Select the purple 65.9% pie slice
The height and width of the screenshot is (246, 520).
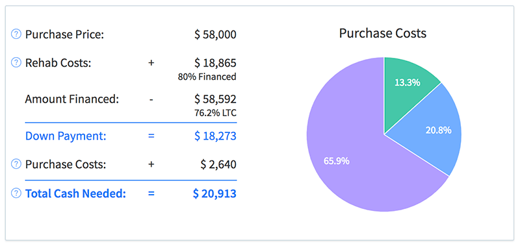pyautogui.click(x=352, y=156)
